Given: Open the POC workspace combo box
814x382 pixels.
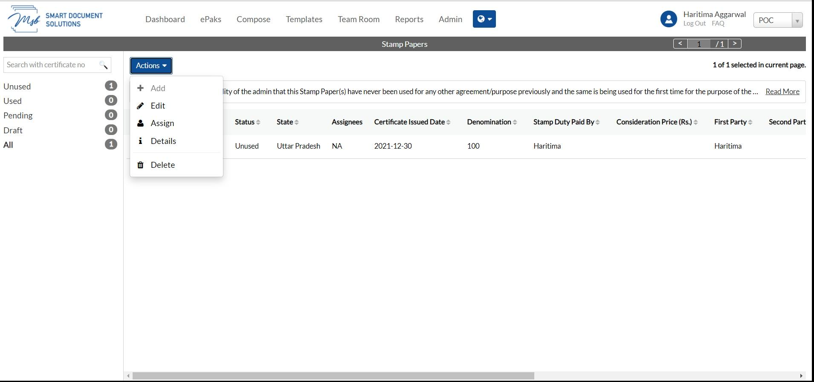Looking at the screenshot, I should pyautogui.click(x=778, y=20).
